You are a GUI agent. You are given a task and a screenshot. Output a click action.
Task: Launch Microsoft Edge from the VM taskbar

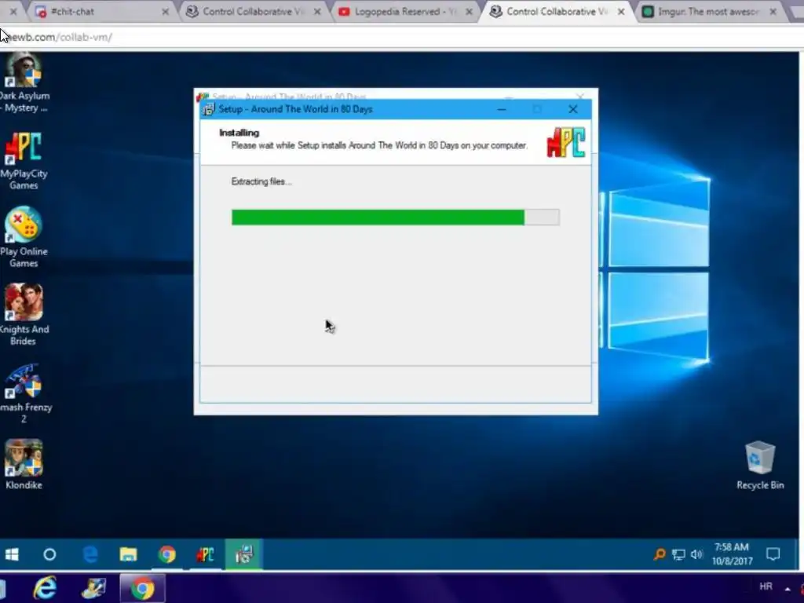click(x=90, y=554)
